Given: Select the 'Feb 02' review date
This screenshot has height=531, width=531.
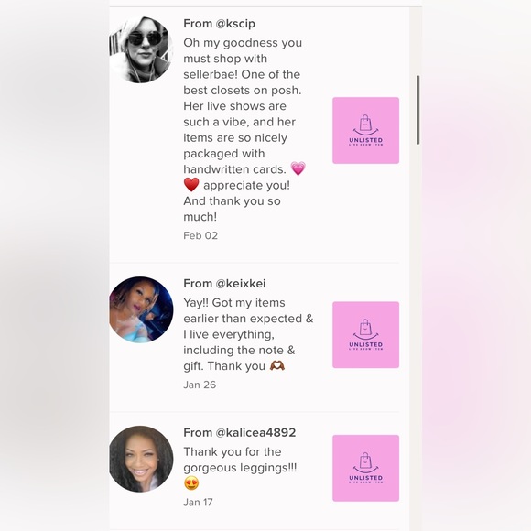Looking at the screenshot, I should 200,235.
